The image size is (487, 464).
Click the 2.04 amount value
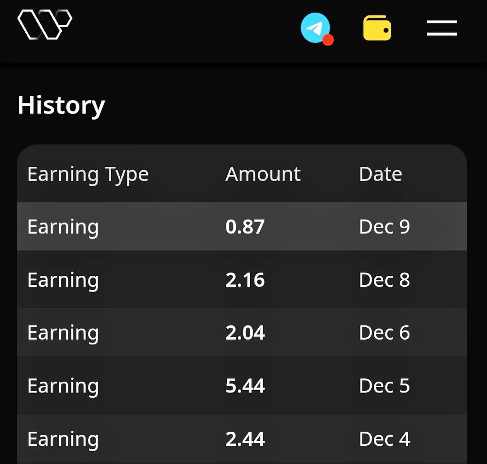click(245, 333)
